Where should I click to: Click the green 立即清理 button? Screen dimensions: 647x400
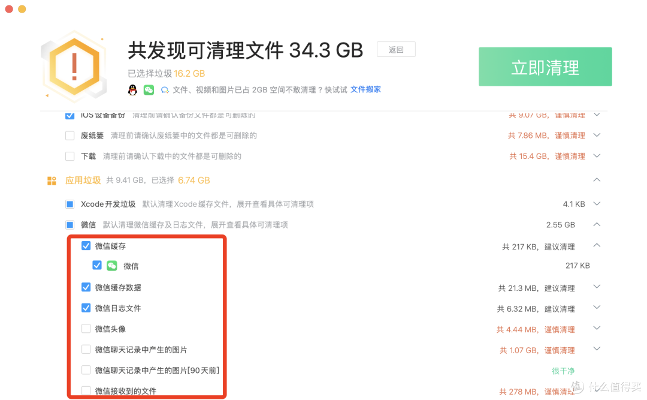(x=545, y=67)
